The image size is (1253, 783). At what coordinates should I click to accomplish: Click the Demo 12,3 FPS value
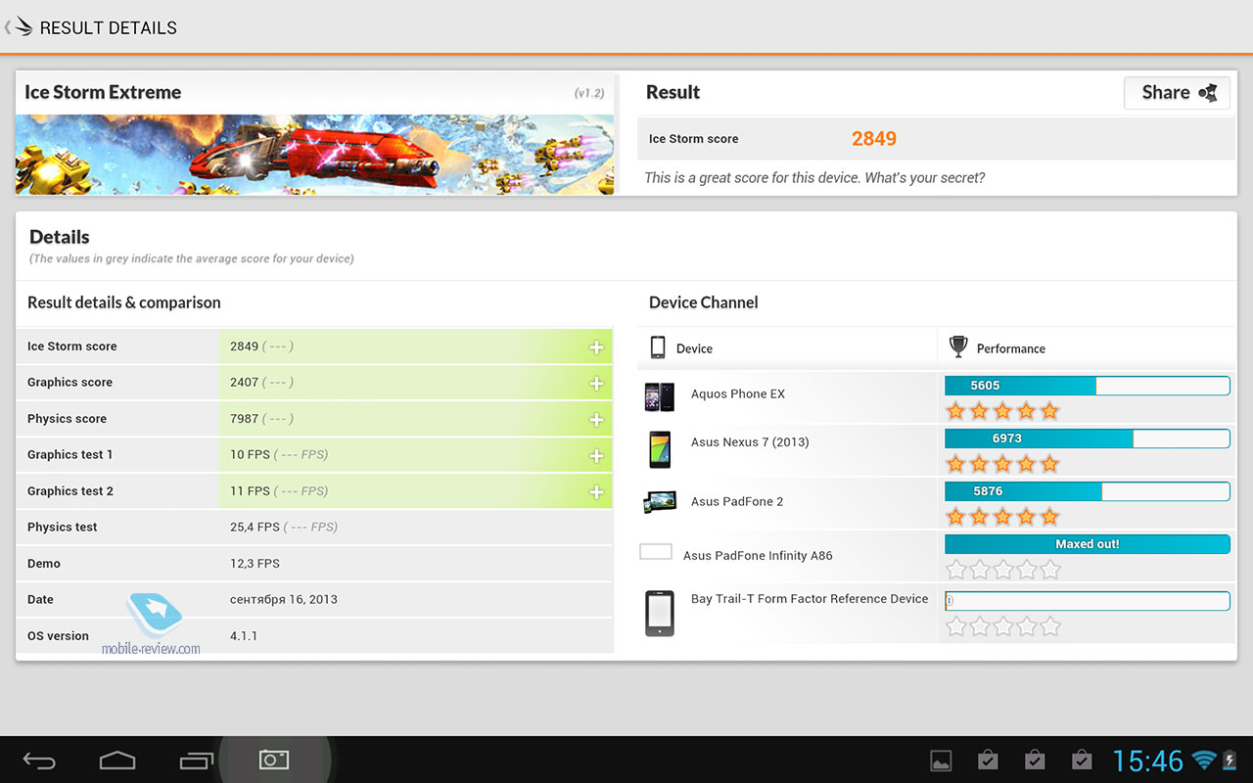(x=255, y=564)
